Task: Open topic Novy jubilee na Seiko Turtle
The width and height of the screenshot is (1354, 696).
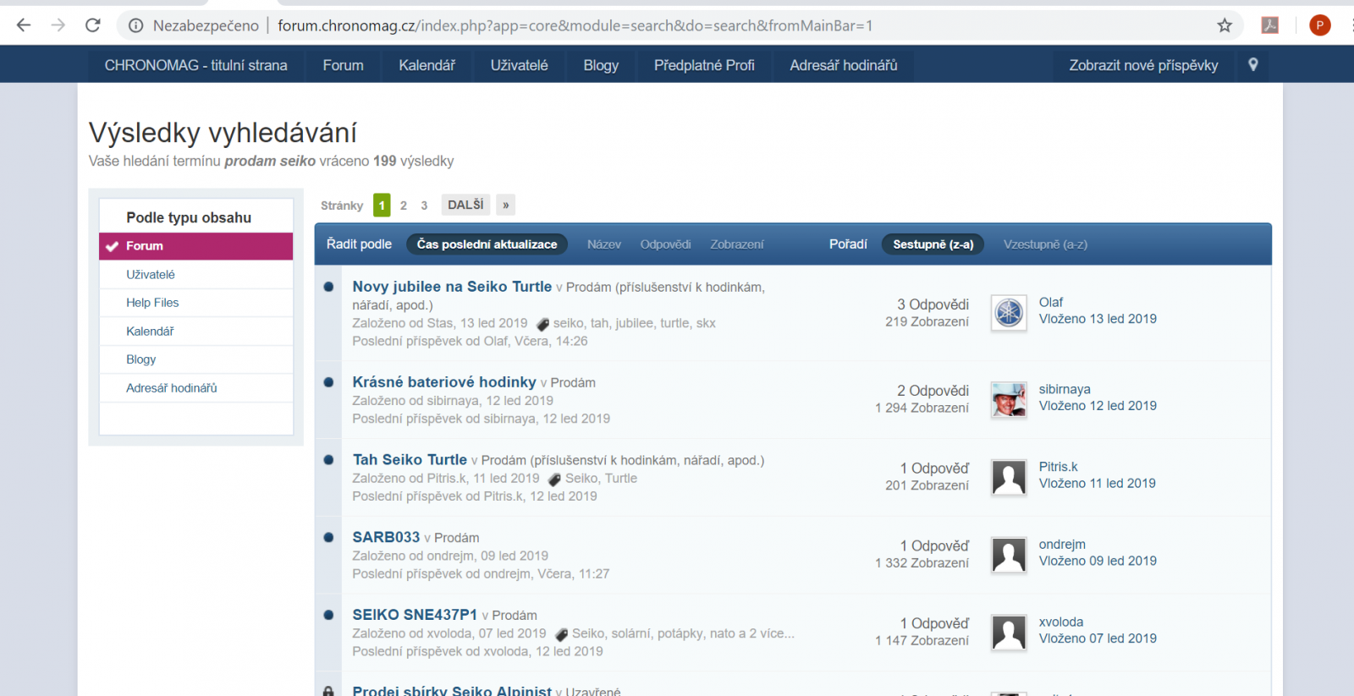Action: point(452,287)
